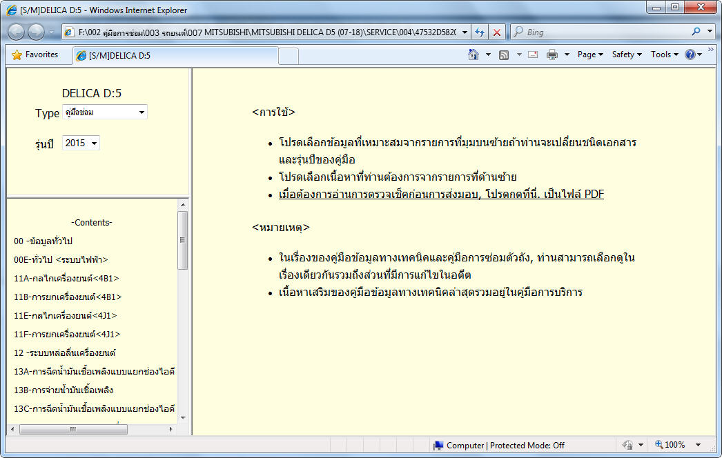The width and height of the screenshot is (722, 458).
Task: Click the -Contents- heading
Action: tap(92, 222)
